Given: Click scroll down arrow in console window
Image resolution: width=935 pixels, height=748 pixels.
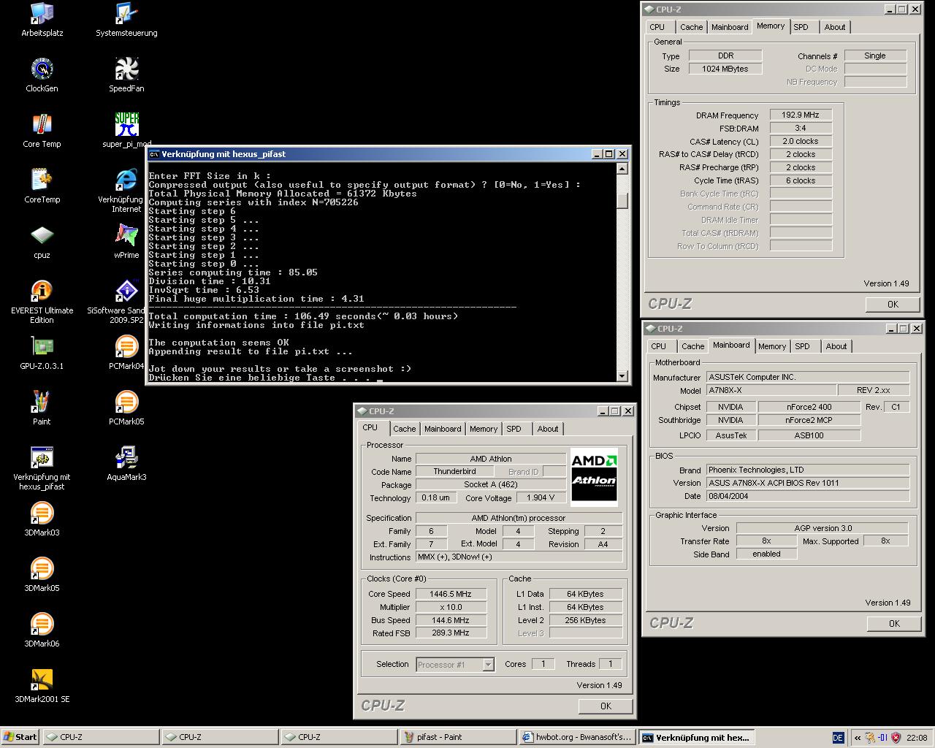Looking at the screenshot, I should point(622,376).
